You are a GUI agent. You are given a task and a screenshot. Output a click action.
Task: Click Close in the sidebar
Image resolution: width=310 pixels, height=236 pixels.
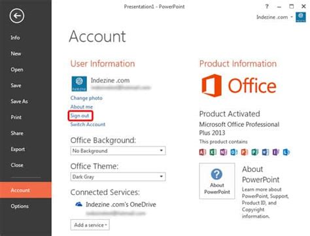pos(17,165)
